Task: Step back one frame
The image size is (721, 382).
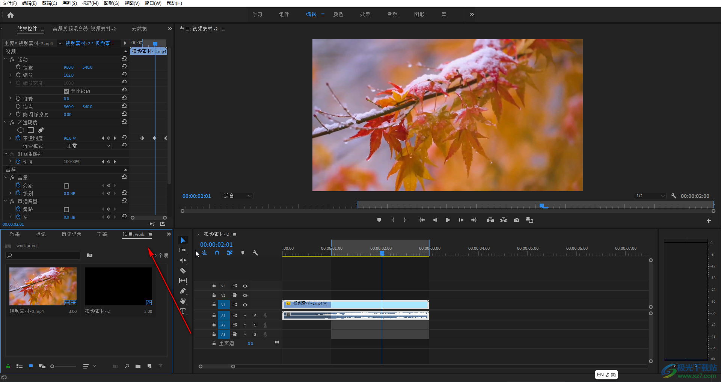Action: 435,220
